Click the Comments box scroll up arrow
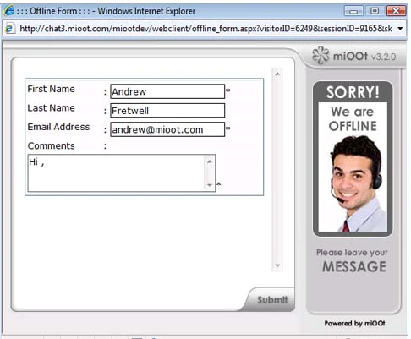Viewport: 411px width, 339px height. point(210,161)
